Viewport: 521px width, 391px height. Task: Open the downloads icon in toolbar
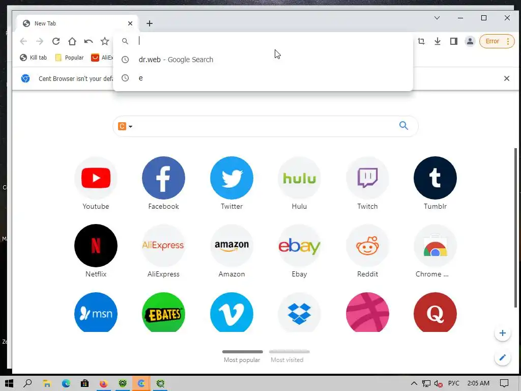tap(438, 41)
